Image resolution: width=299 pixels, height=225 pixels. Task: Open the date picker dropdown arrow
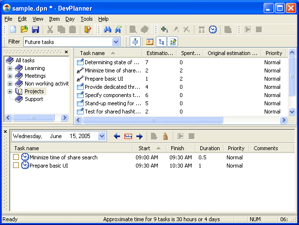pos(102,136)
